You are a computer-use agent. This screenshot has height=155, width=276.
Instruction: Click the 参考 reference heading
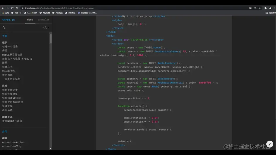pyautogui.click(x=5, y=132)
